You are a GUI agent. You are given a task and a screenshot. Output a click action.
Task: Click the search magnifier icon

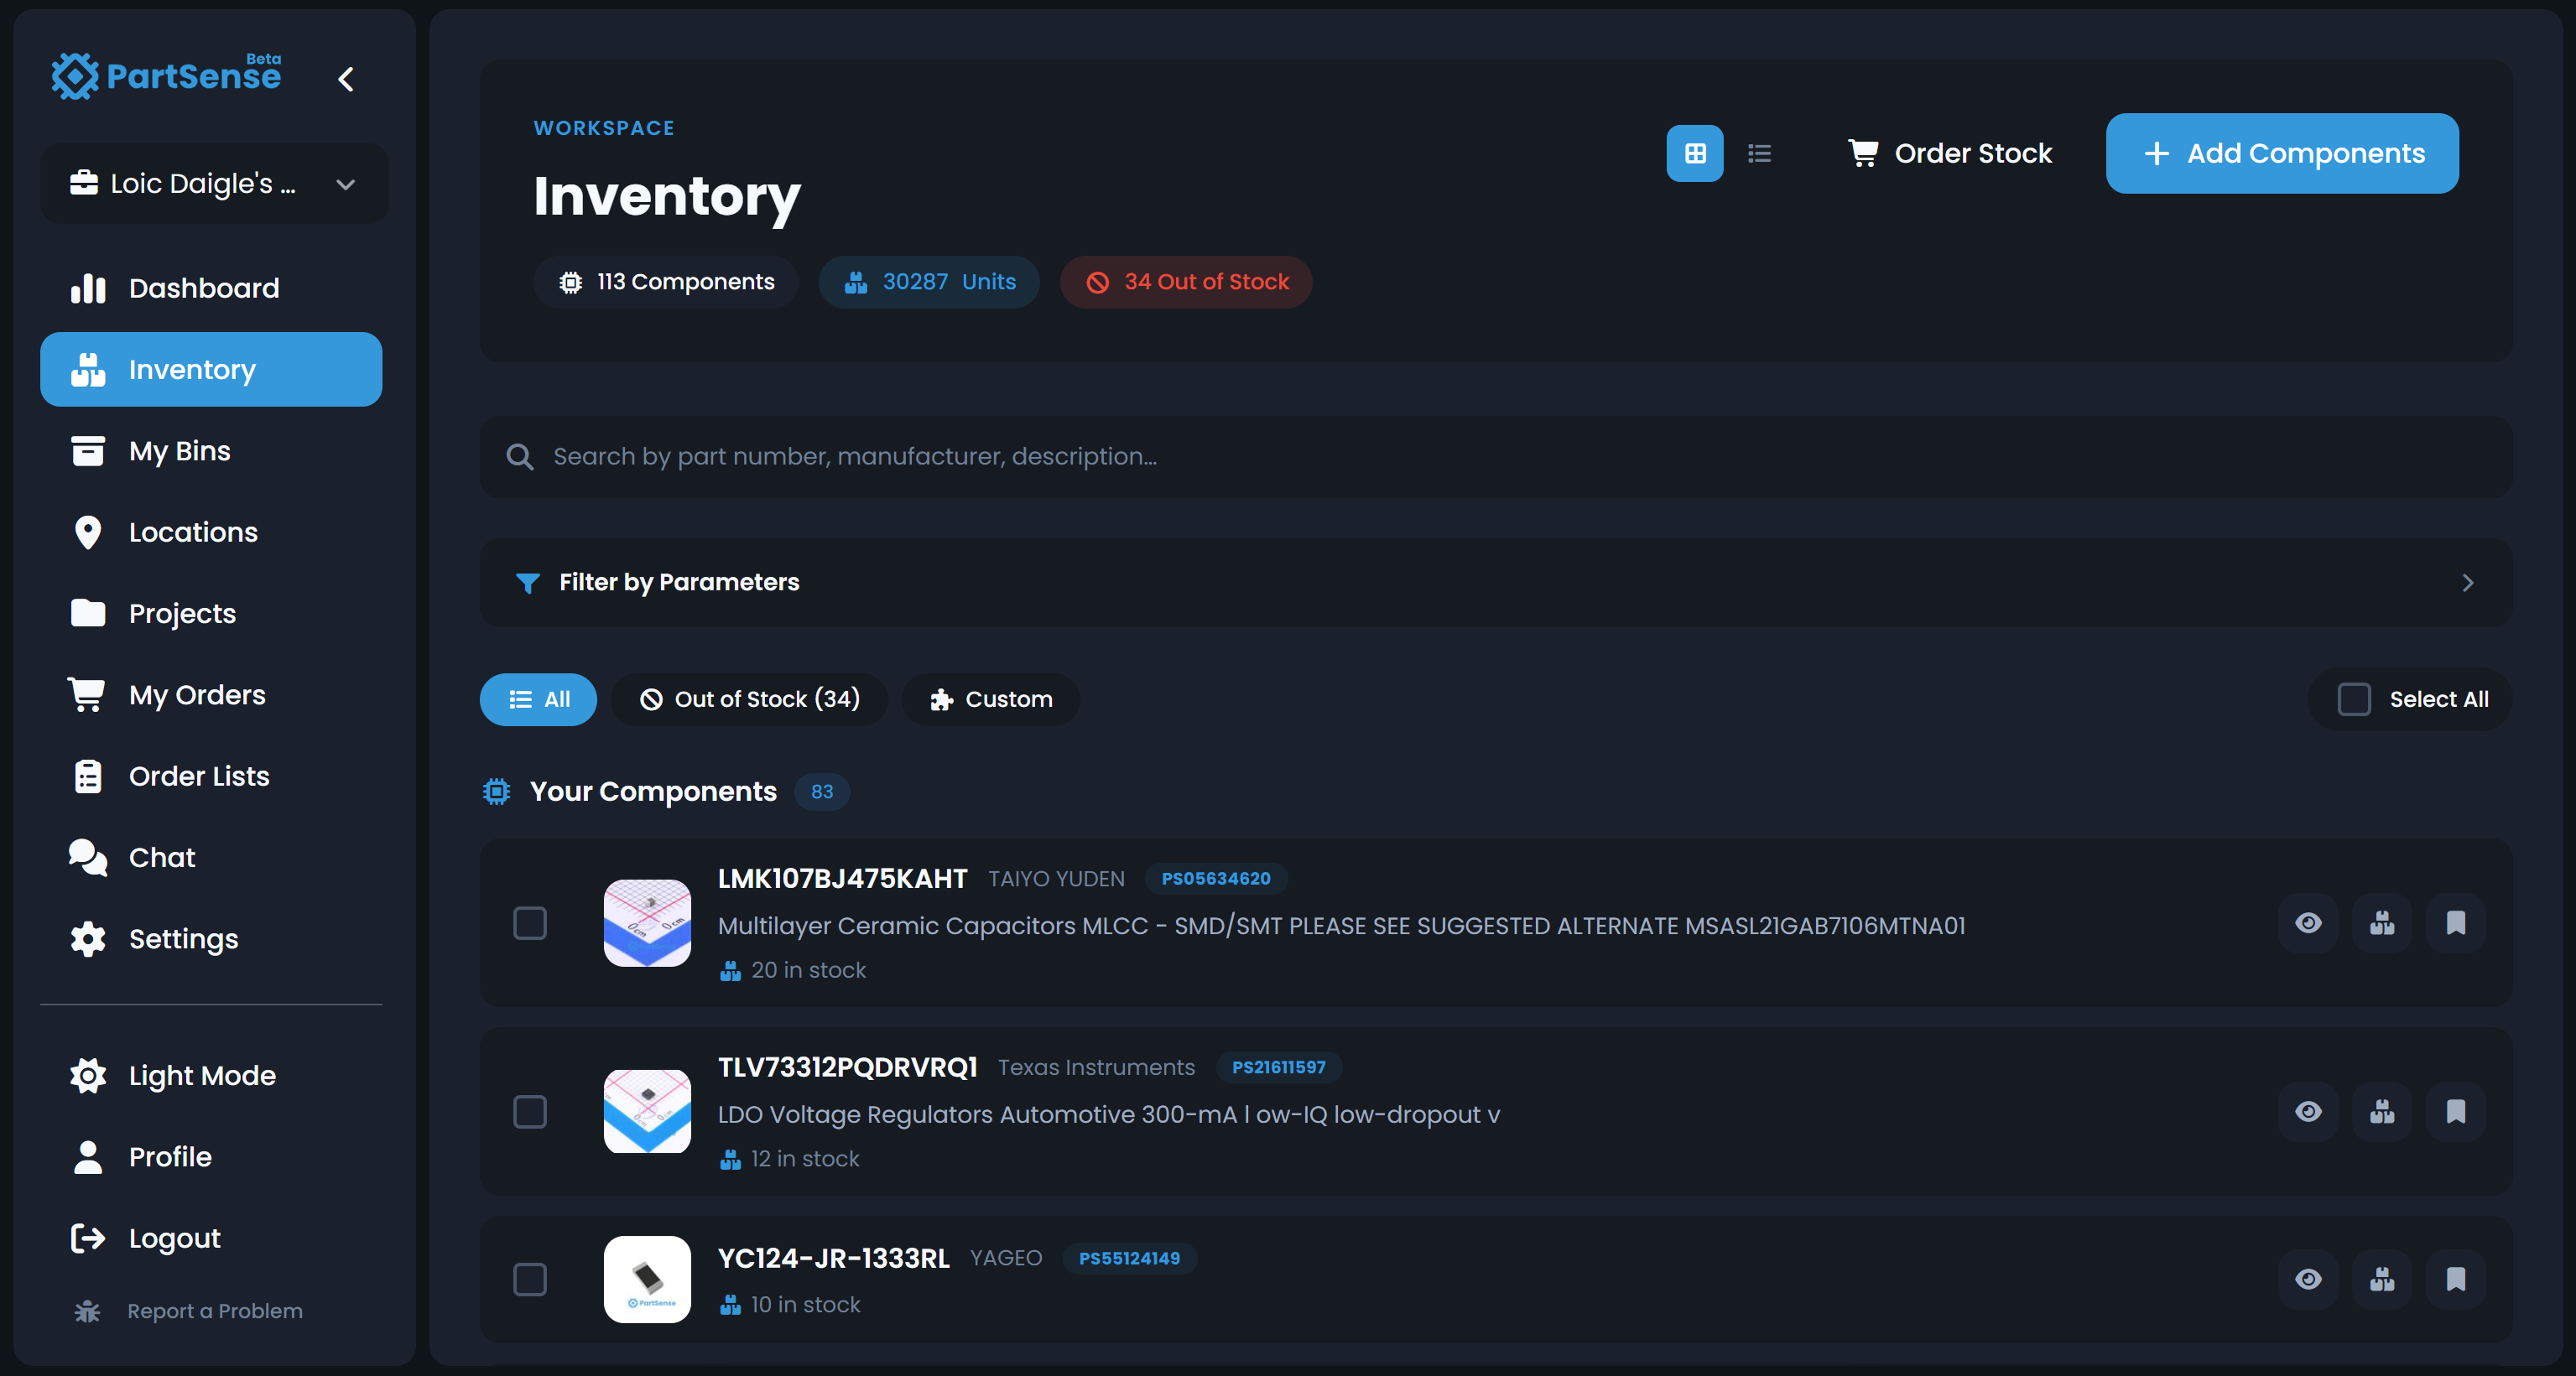click(519, 457)
